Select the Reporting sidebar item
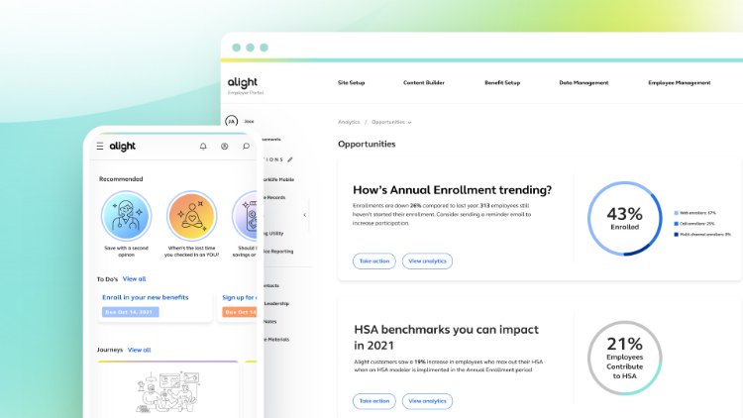Viewport: 743px width, 418px height. pyautogui.click(x=278, y=252)
